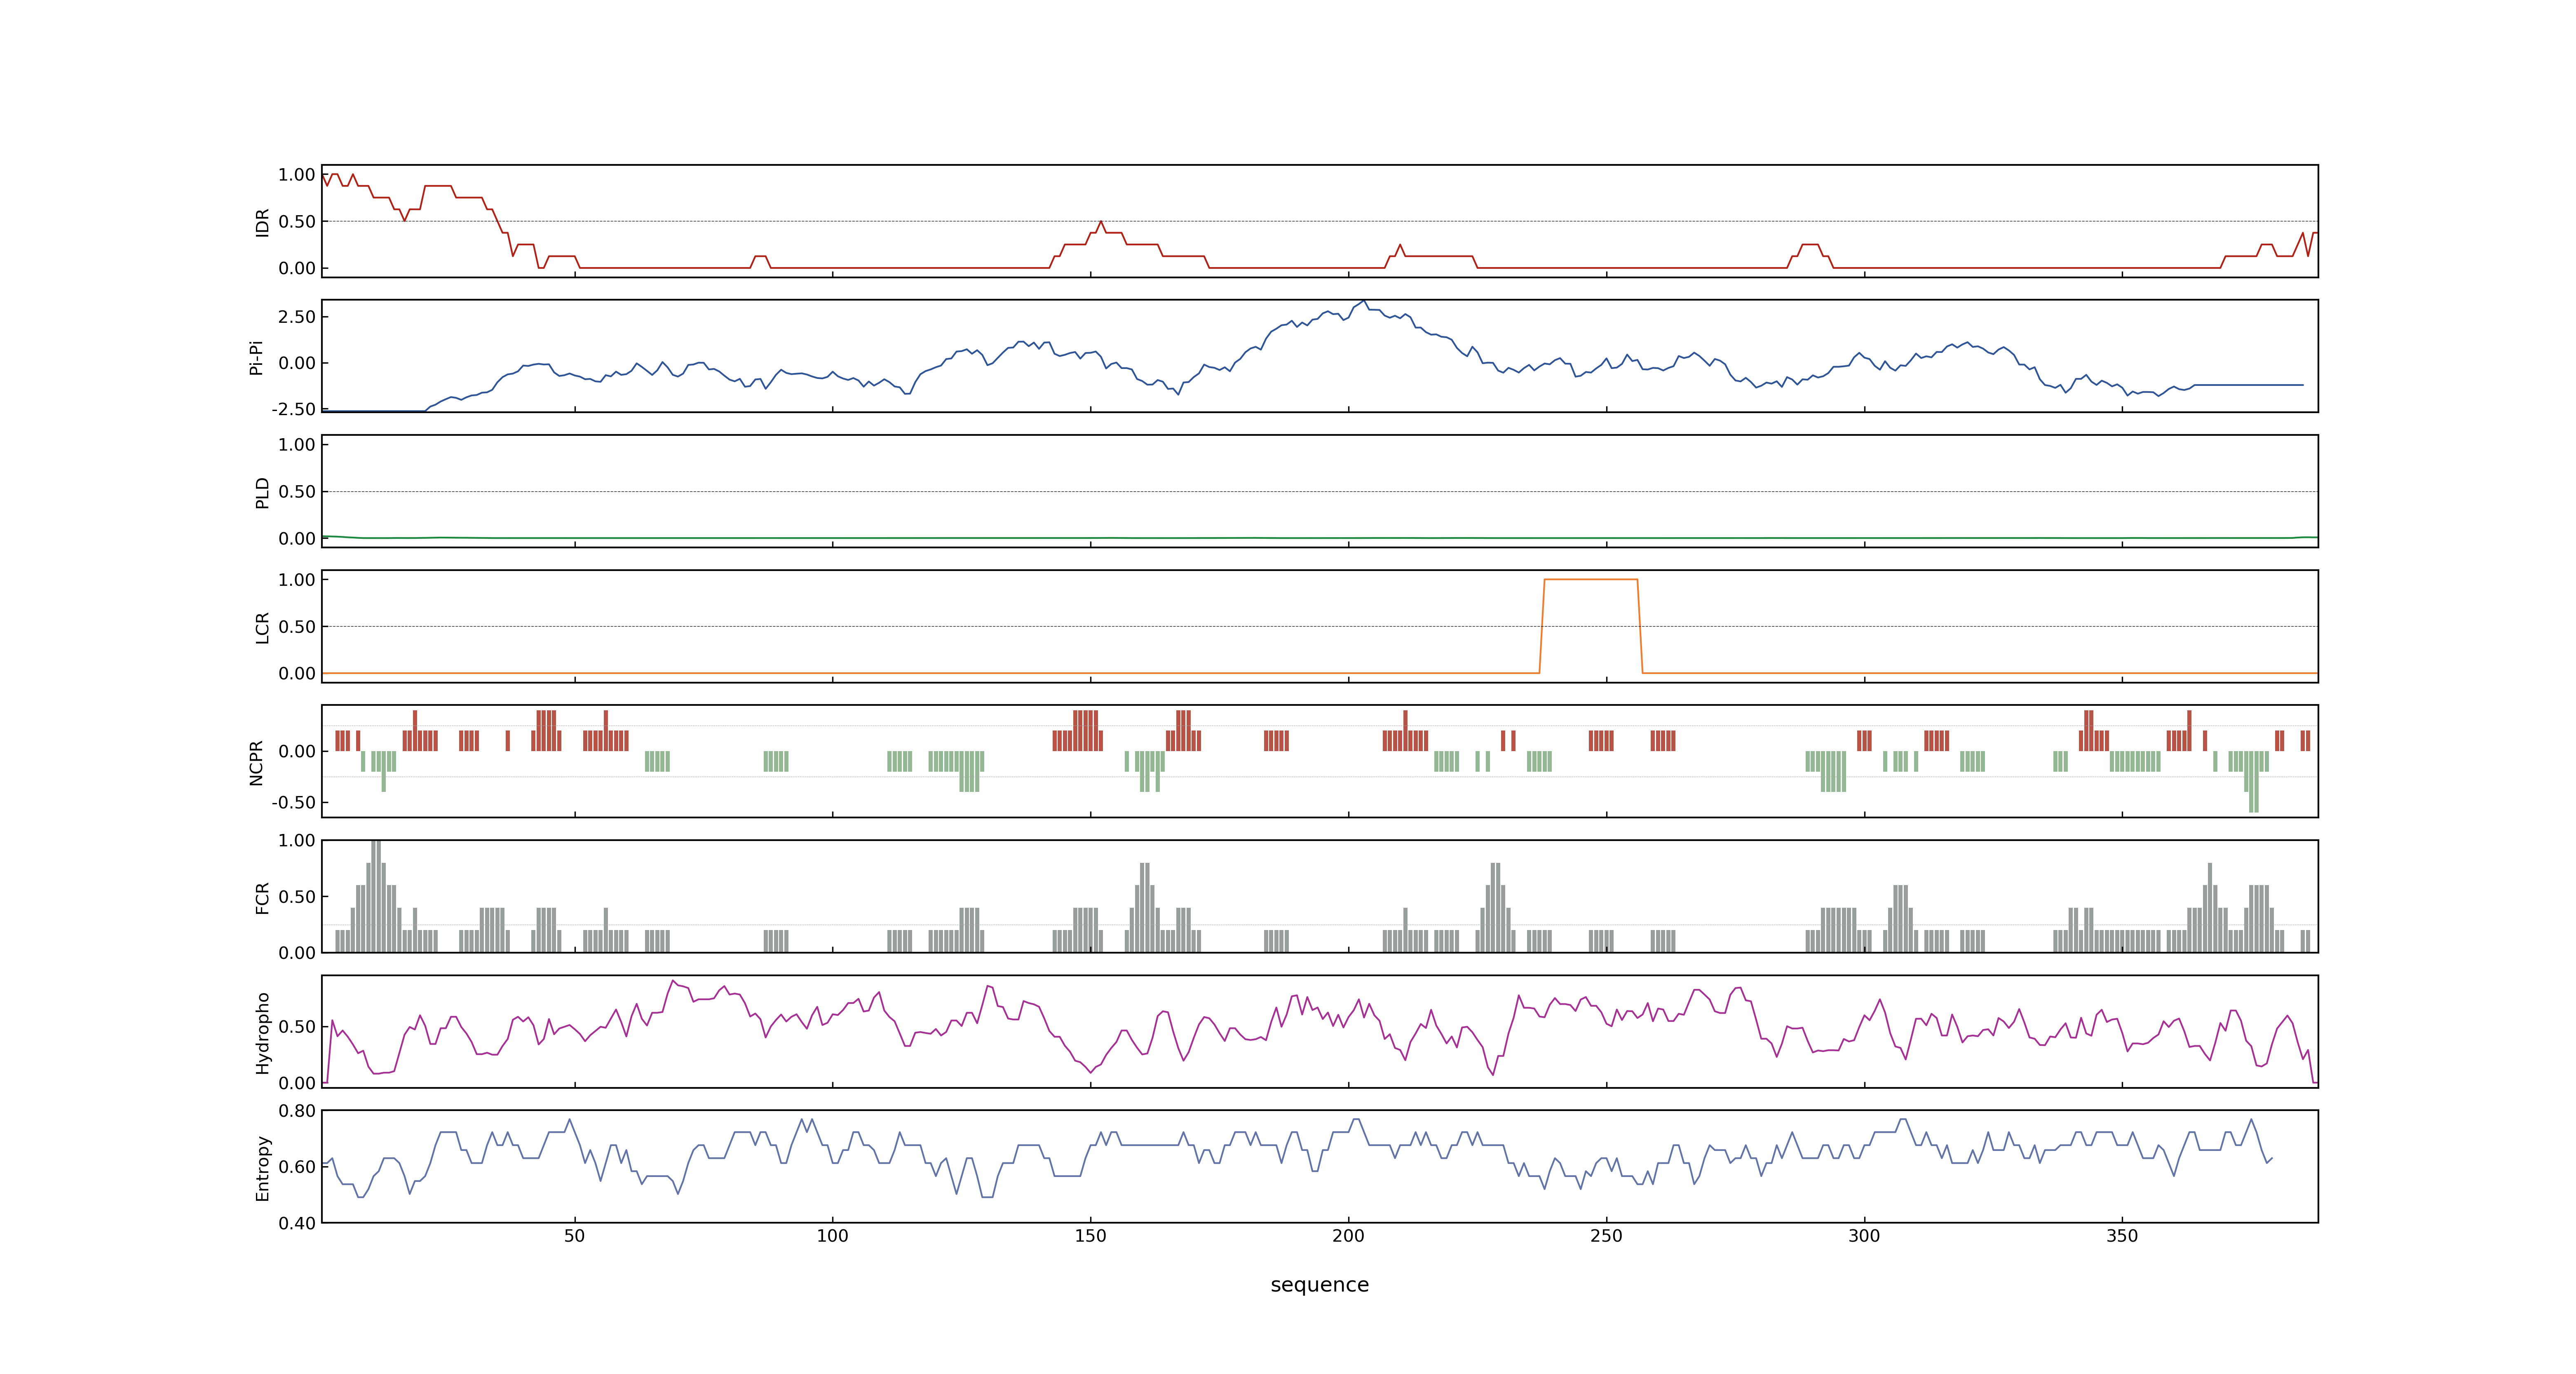Image resolution: width=2576 pixels, height=1374 pixels.
Task: Click the 0.50 tick on Hydropho axis
Action: (297, 1027)
